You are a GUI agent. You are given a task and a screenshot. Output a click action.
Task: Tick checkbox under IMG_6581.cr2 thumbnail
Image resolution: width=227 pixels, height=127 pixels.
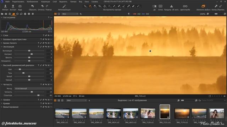pyautogui.click(x=57, y=120)
